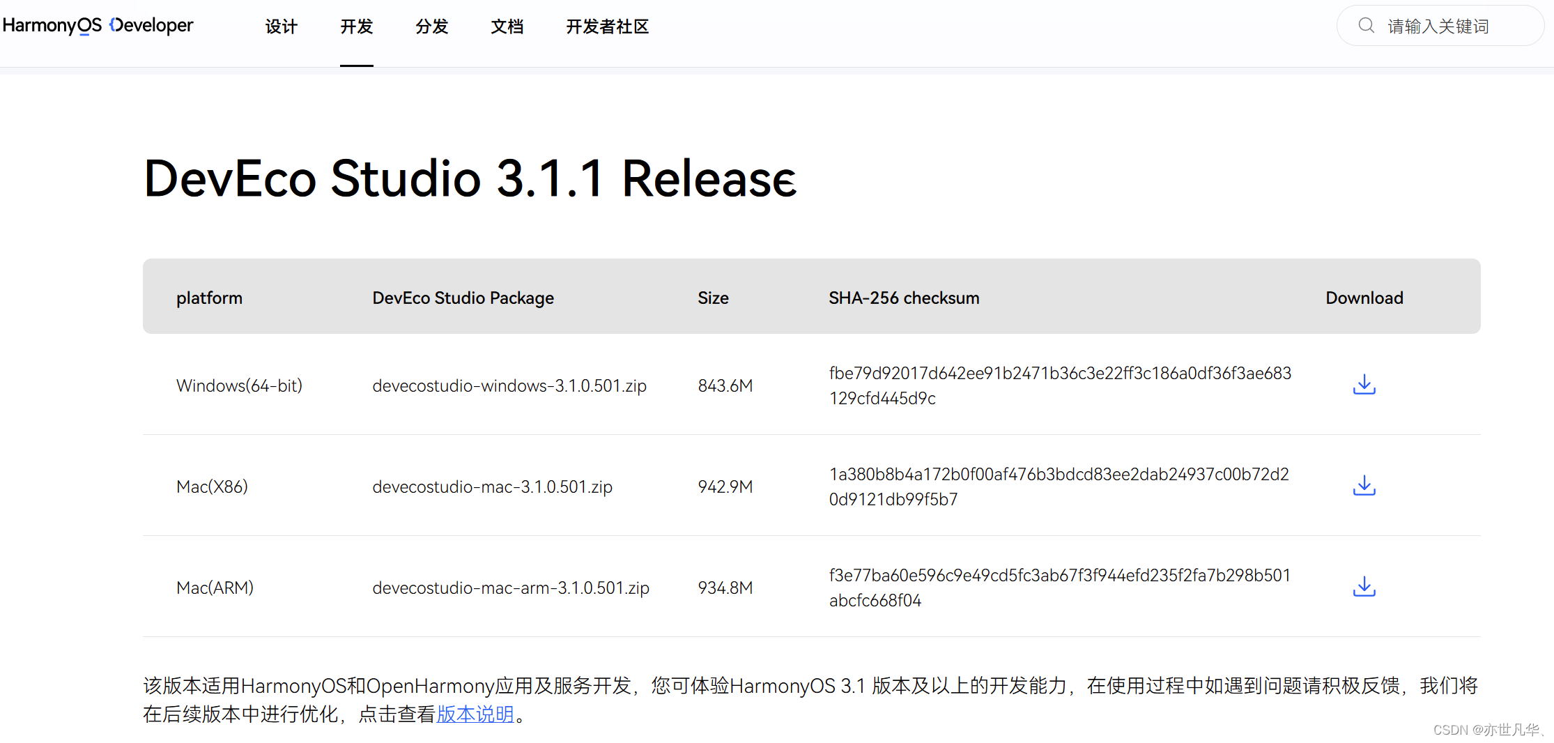Open the 版本说明 link
The width and height of the screenshot is (1554, 743).
475,714
